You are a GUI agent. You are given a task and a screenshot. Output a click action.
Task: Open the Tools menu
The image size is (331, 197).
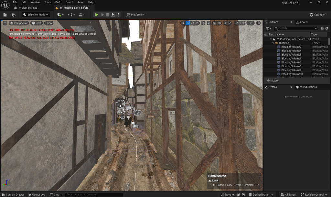(x=48, y=2)
